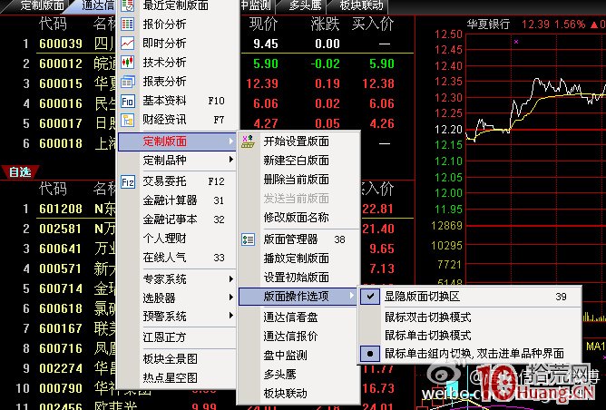Screen dimensions: 606x410
Task: Switch to the 多头鹰 top tab
Action: click(x=305, y=5)
